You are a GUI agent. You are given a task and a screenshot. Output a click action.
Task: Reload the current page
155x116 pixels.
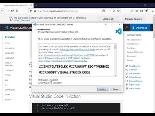[x=12, y=11]
